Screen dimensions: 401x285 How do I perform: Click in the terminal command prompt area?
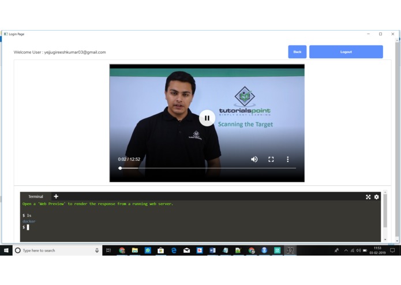click(201, 227)
